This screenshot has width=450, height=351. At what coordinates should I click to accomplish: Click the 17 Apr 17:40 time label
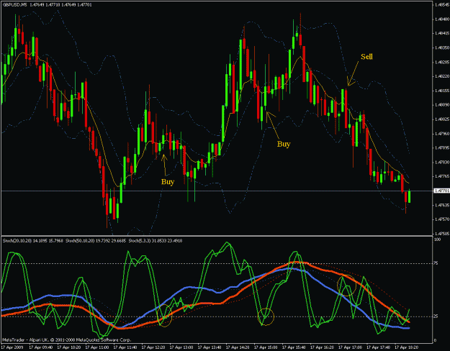click(x=378, y=347)
